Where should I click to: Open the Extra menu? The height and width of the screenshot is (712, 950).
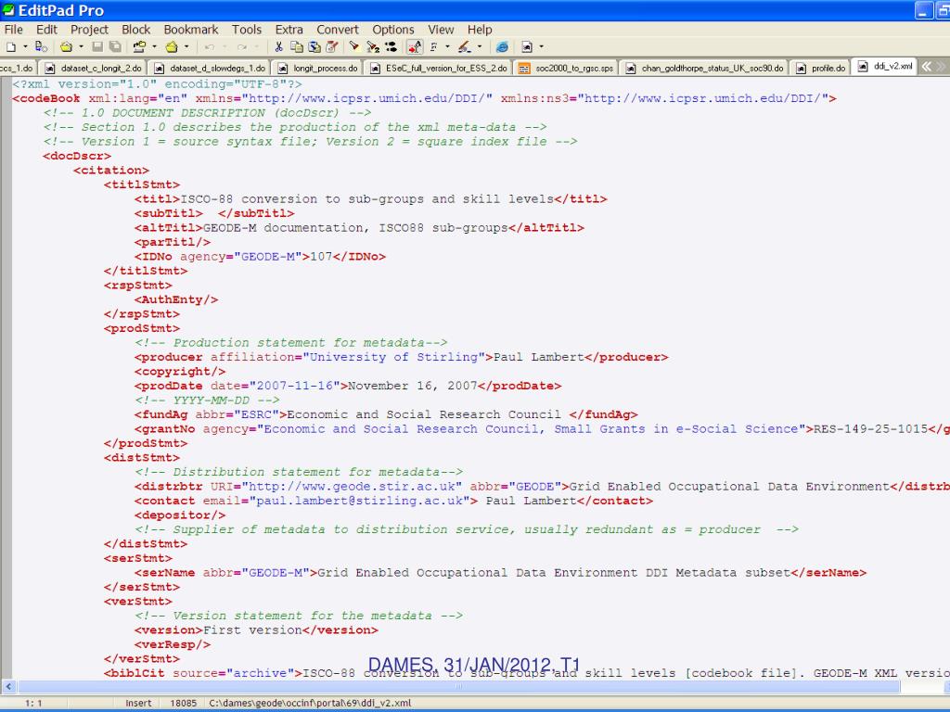(x=289, y=29)
